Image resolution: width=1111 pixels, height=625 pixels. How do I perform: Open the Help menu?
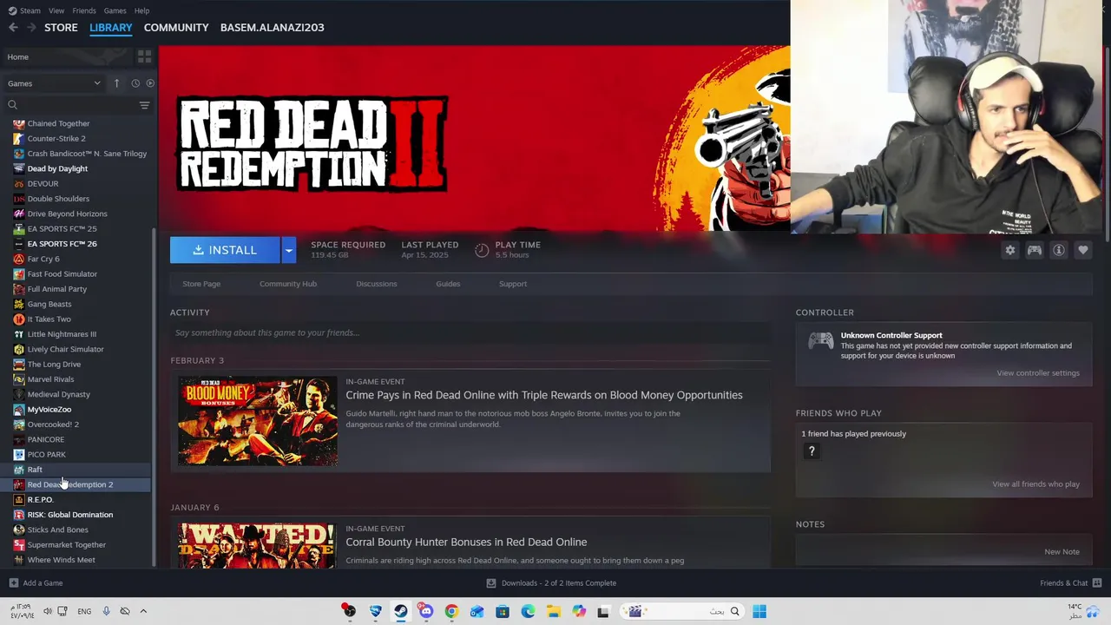[x=141, y=10]
